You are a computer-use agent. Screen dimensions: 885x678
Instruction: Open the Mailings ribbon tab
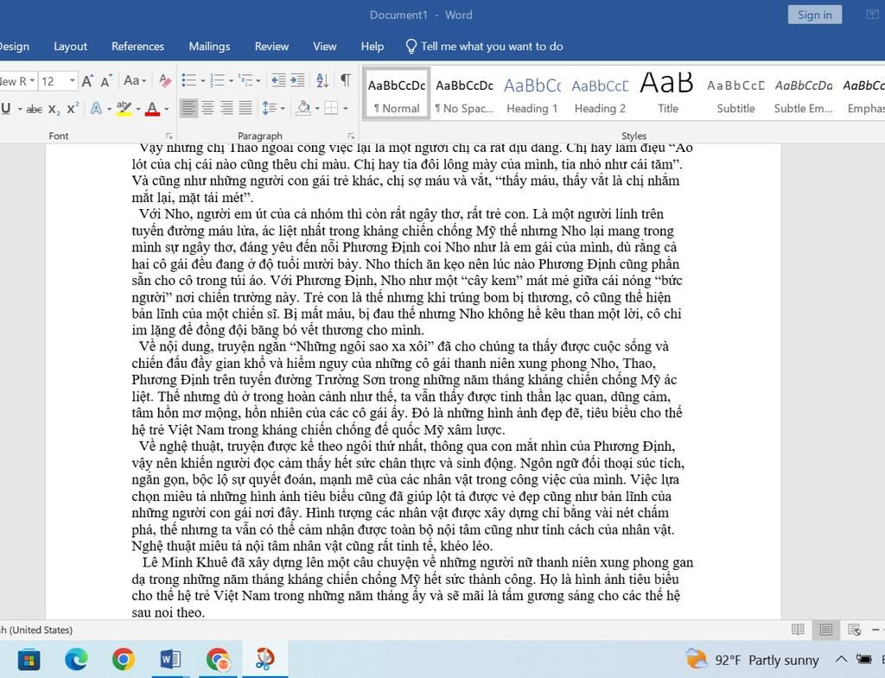coord(209,47)
